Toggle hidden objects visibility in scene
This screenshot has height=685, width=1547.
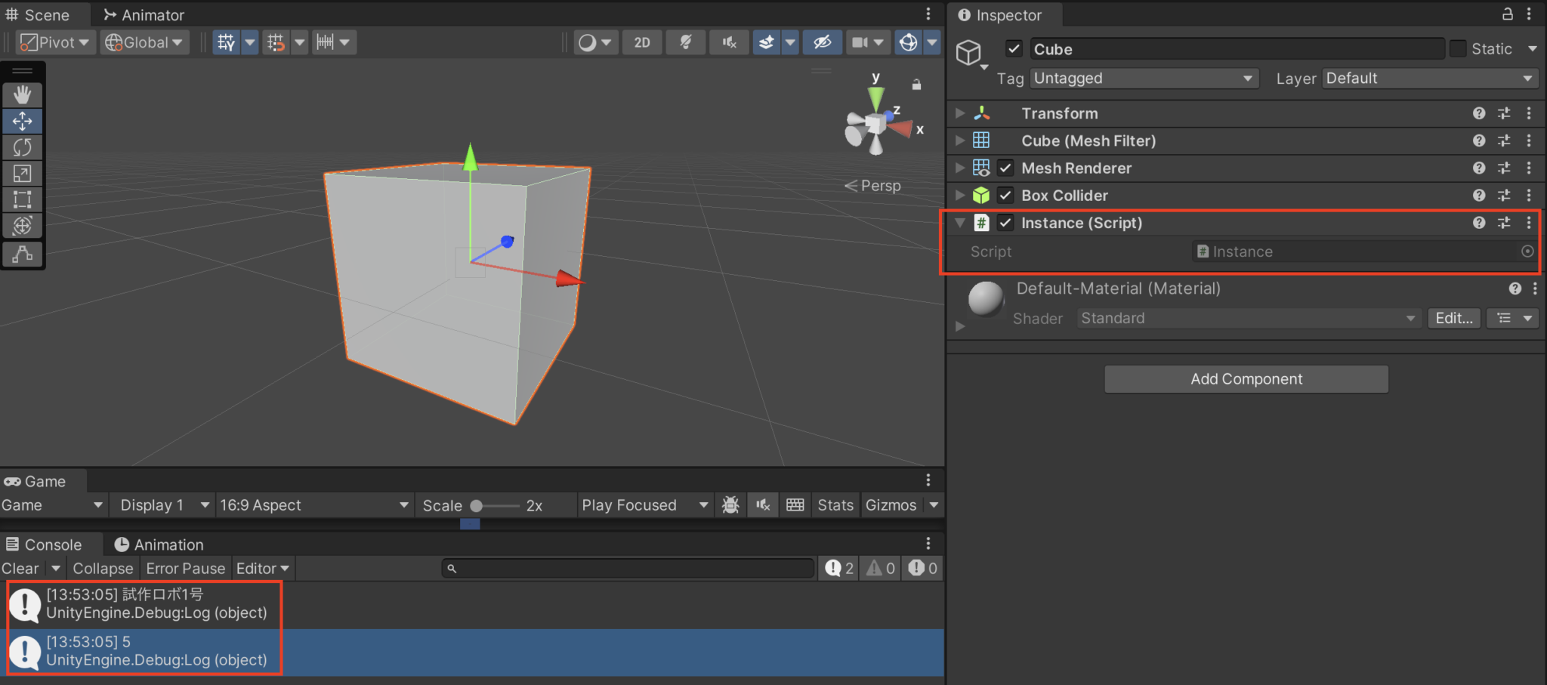pyautogui.click(x=822, y=42)
